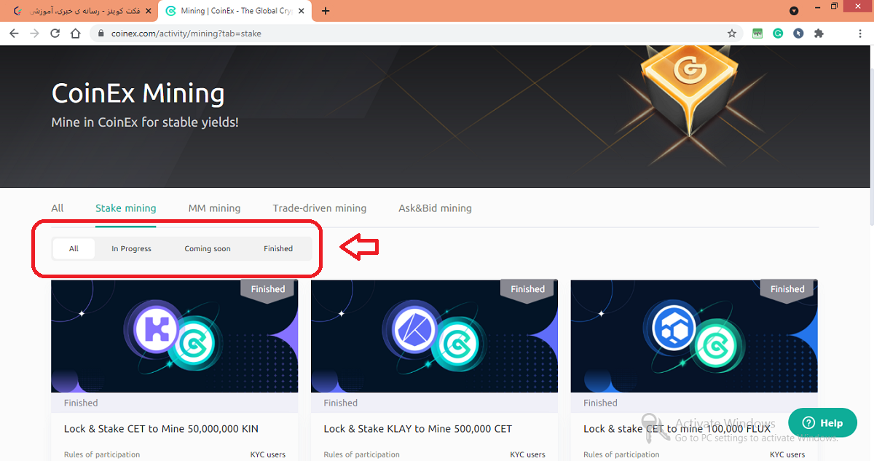Go back to the previous page
Image resolution: width=874 pixels, height=461 pixels.
[x=14, y=34]
